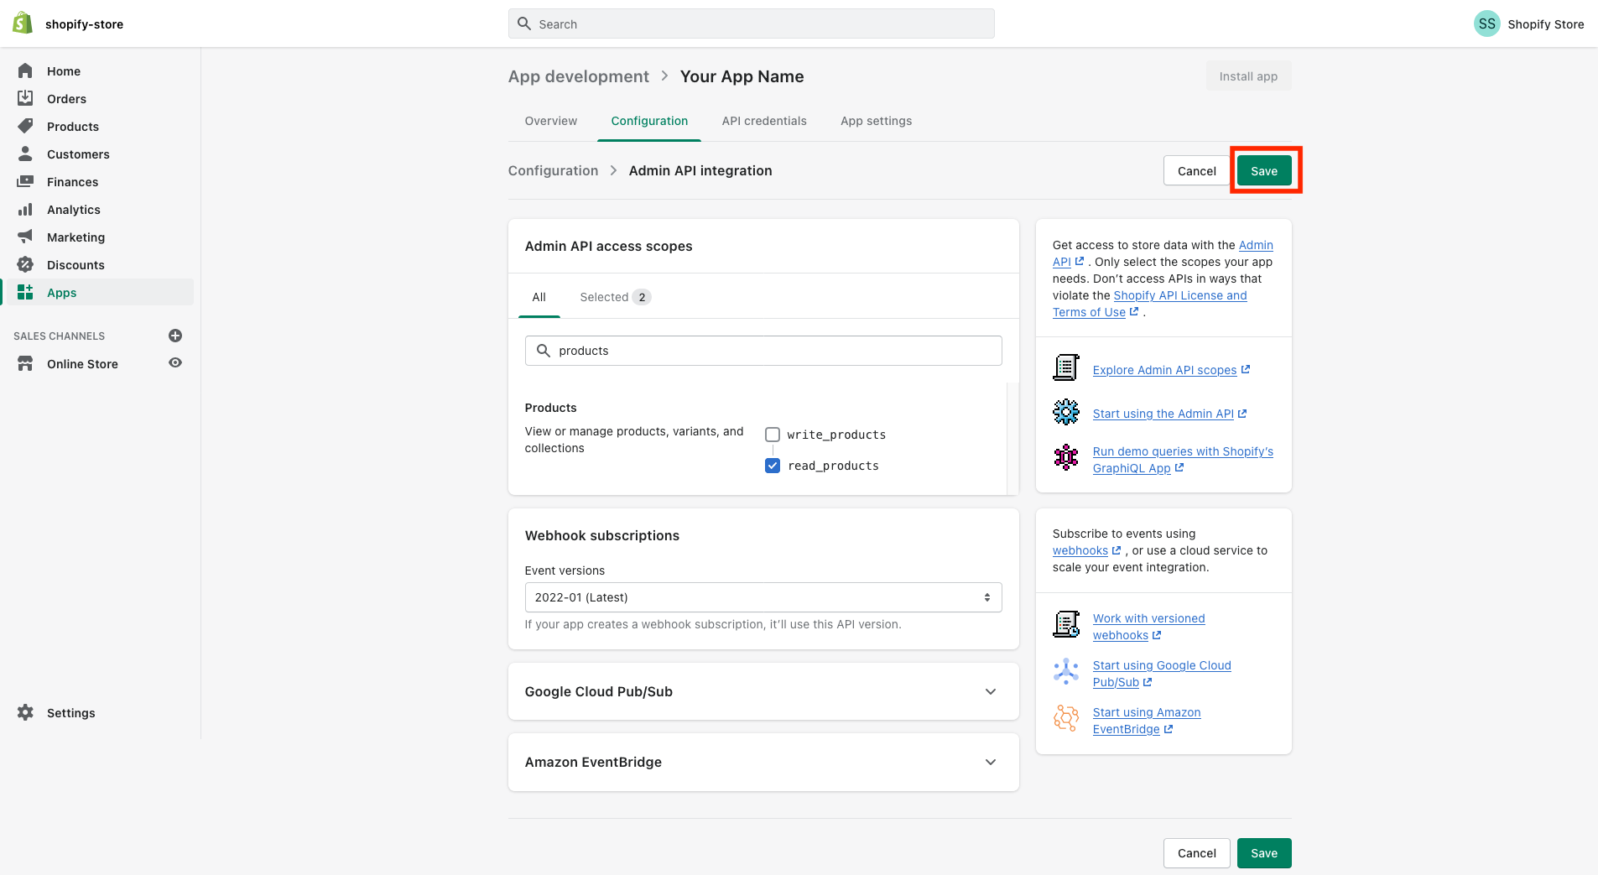The height and width of the screenshot is (875, 1598).
Task: Show the Selected scopes tab
Action: click(x=614, y=297)
